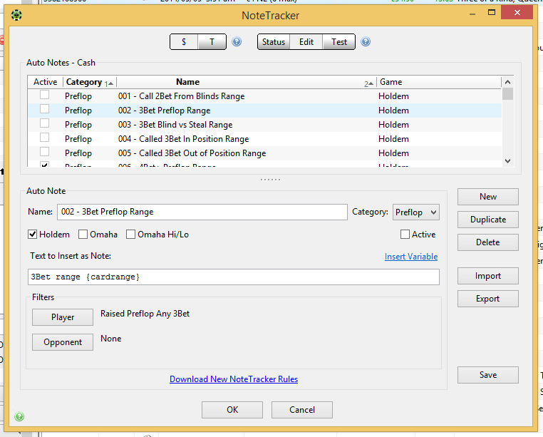543x437 pixels.
Task: Click the scrollbar thumb of auto notes list
Action: tap(507, 94)
